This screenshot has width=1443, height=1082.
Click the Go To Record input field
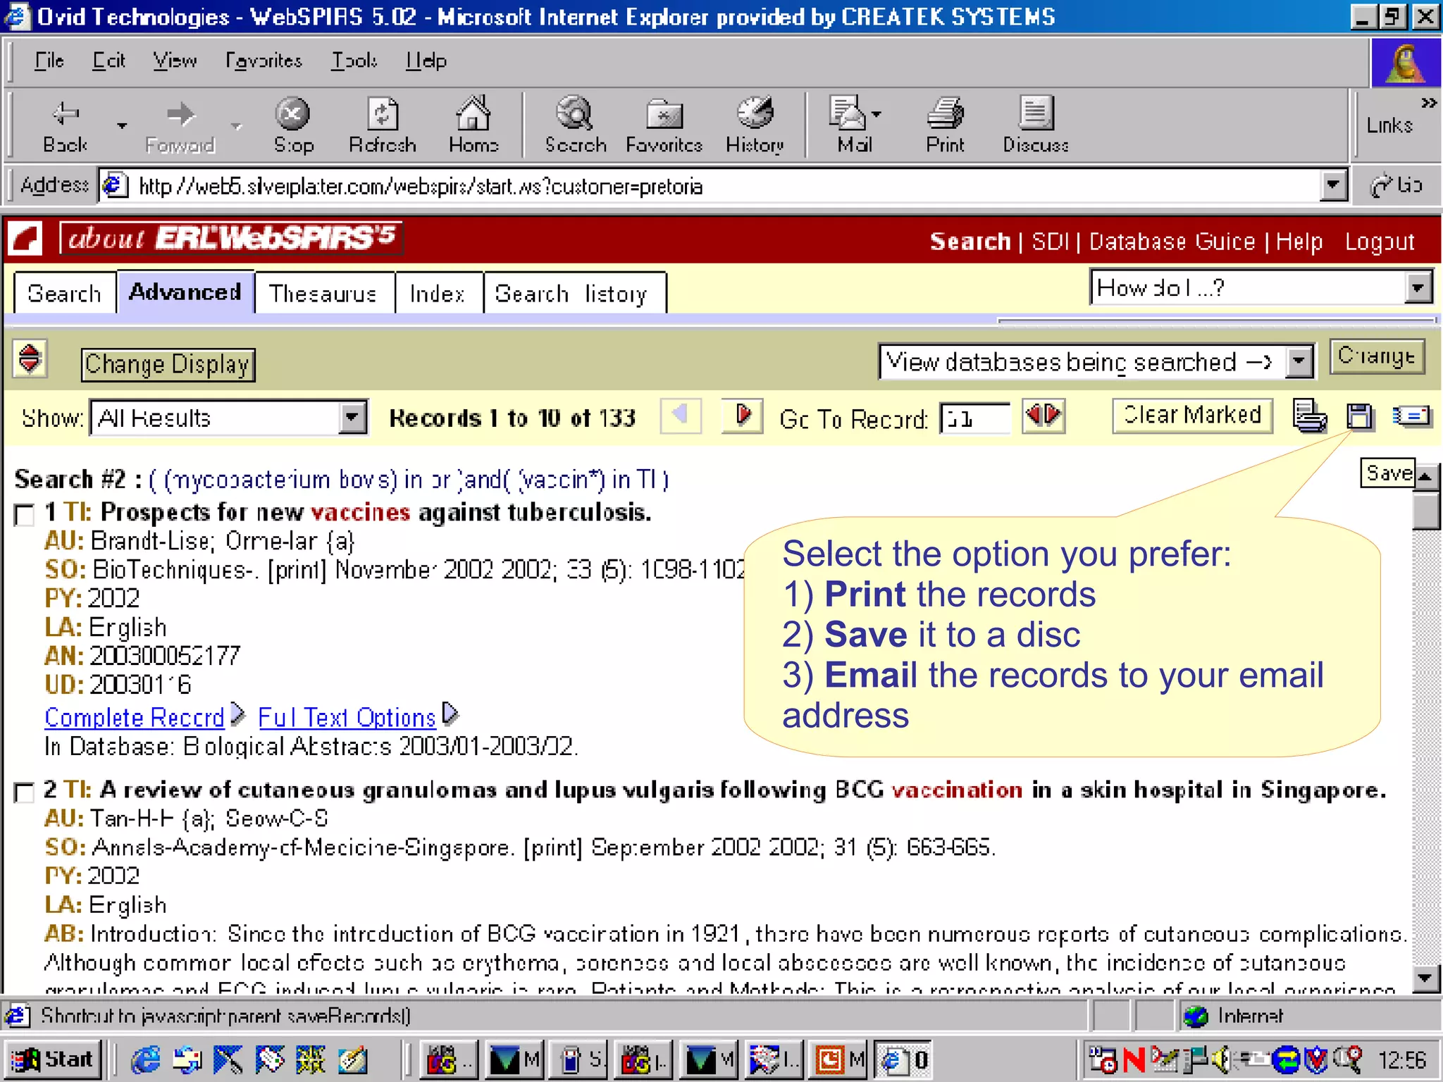[x=974, y=418]
